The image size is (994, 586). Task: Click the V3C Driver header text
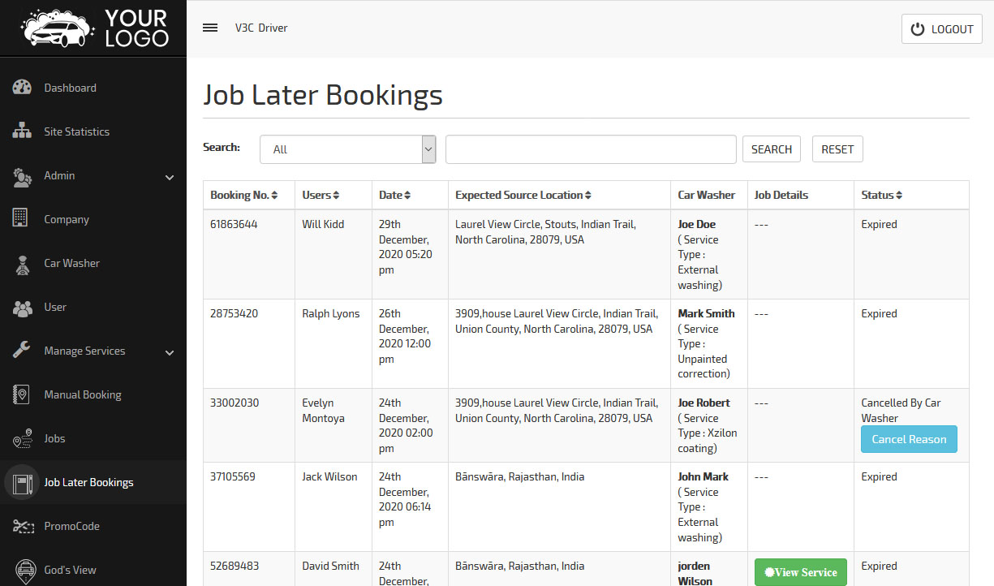tap(261, 28)
